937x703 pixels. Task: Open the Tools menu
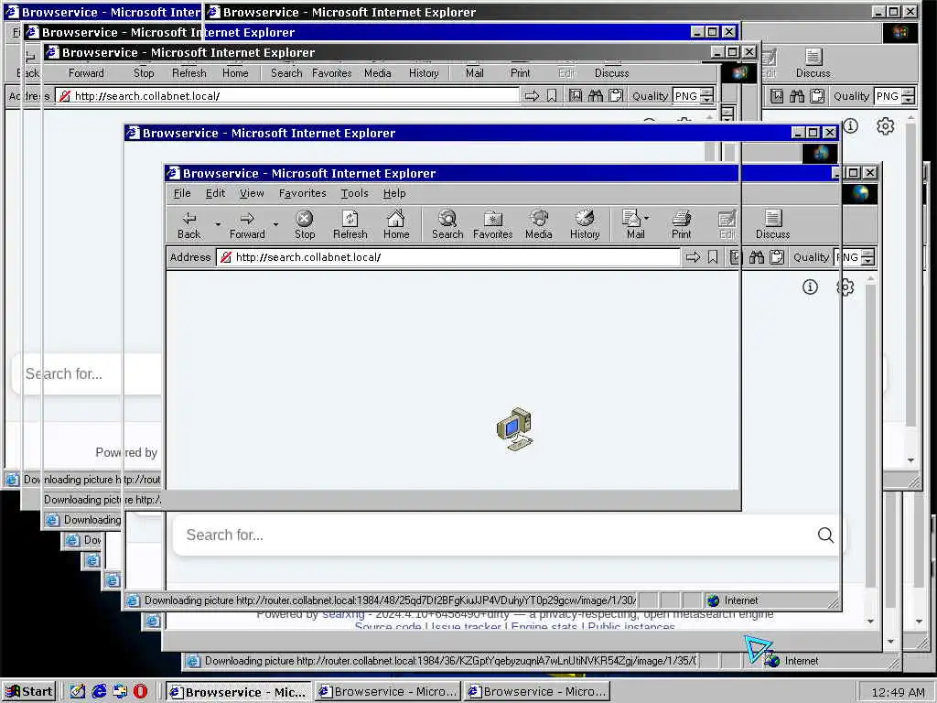point(354,193)
